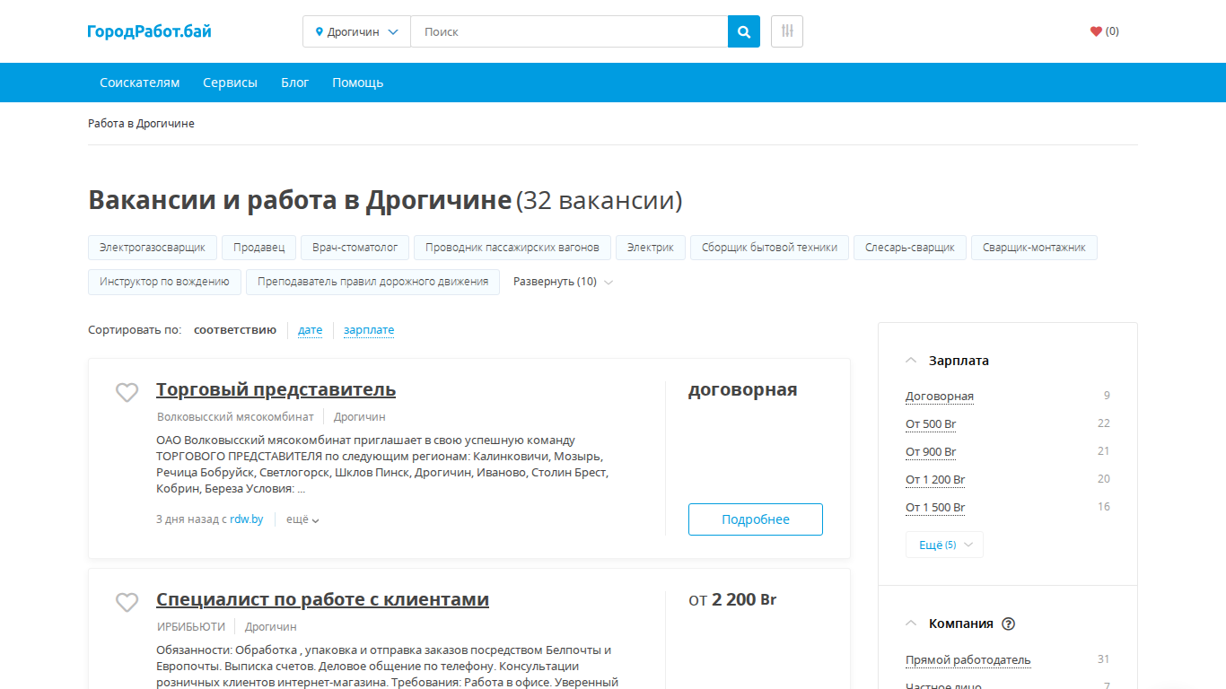Open the rdw.by source link
This screenshot has height=689, width=1226.
coord(246,519)
